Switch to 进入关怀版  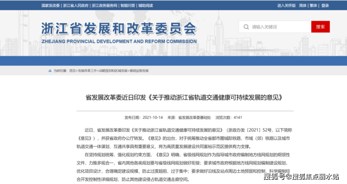[287, 6]
